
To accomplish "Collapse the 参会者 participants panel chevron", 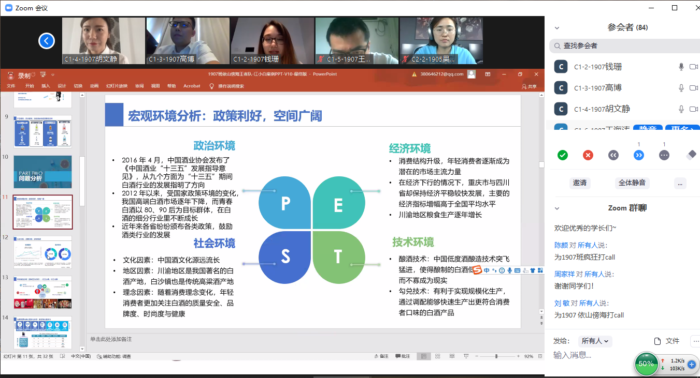I will tap(557, 28).
